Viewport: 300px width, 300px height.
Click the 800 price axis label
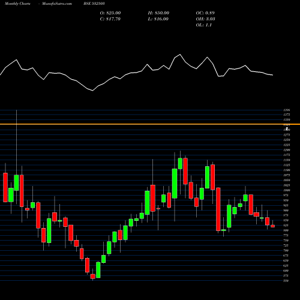pos(286,230)
